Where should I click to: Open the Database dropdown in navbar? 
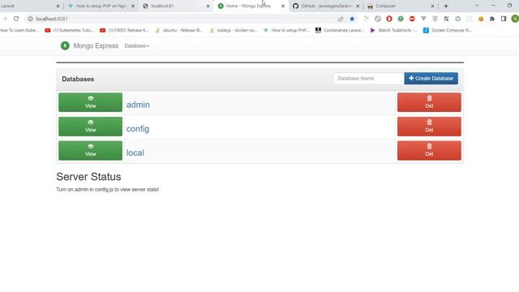137,45
